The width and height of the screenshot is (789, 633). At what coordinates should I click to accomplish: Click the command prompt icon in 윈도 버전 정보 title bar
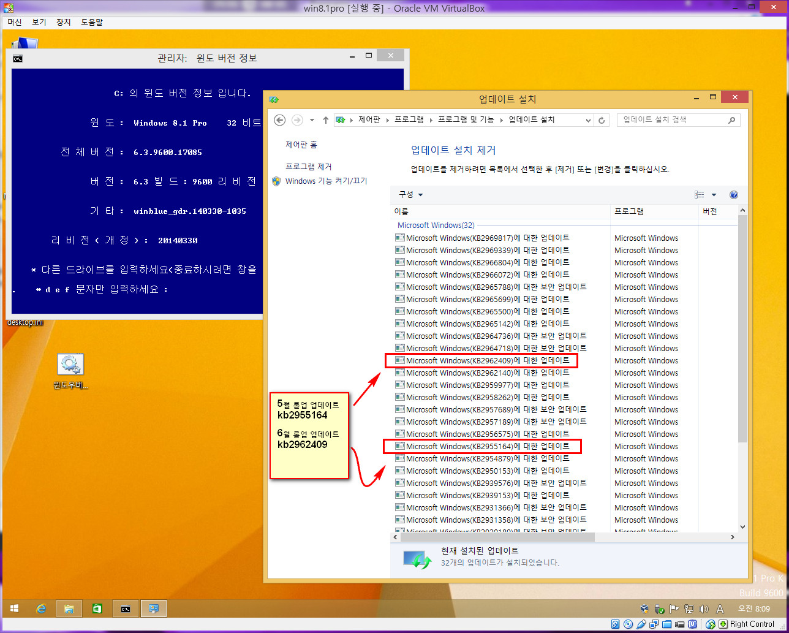[x=18, y=58]
